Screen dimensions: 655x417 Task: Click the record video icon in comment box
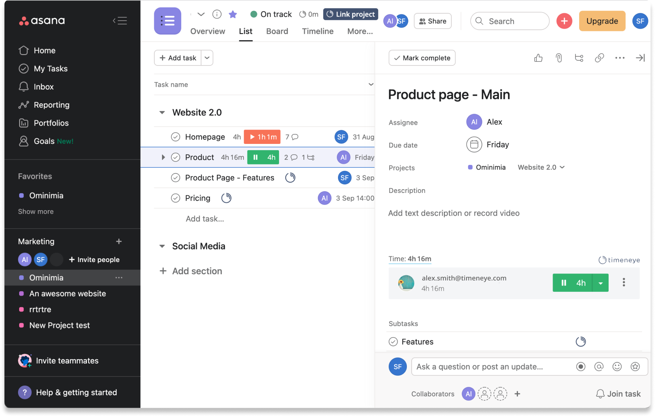pos(581,367)
